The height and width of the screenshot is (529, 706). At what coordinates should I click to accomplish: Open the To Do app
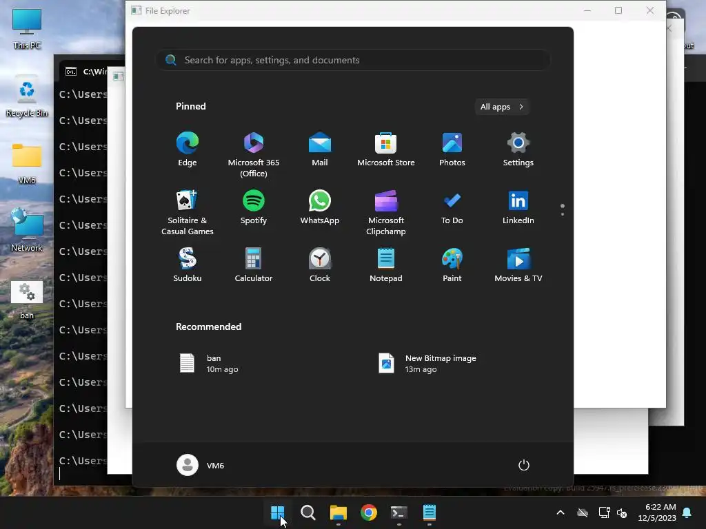click(452, 207)
